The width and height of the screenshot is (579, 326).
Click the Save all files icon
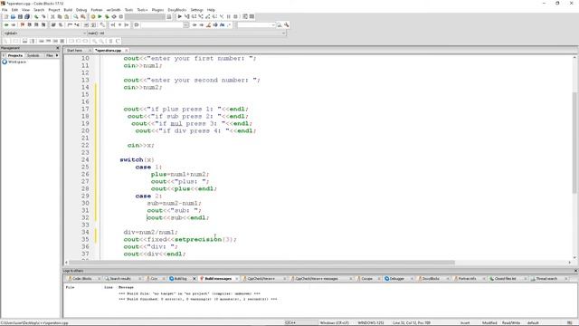[x=27, y=16]
